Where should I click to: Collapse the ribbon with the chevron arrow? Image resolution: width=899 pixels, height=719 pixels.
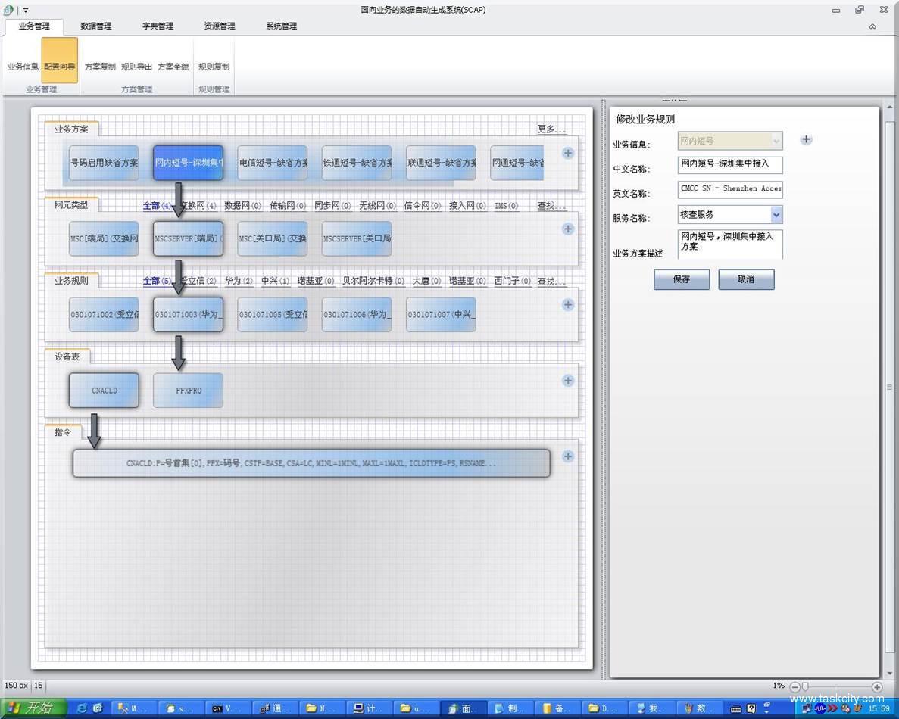click(872, 26)
